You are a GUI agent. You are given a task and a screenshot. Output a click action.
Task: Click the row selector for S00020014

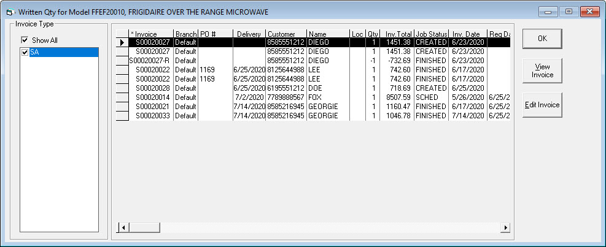[122, 97]
